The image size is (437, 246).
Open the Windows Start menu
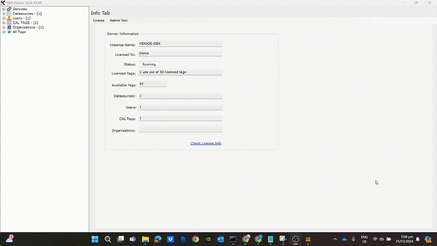[95, 239]
